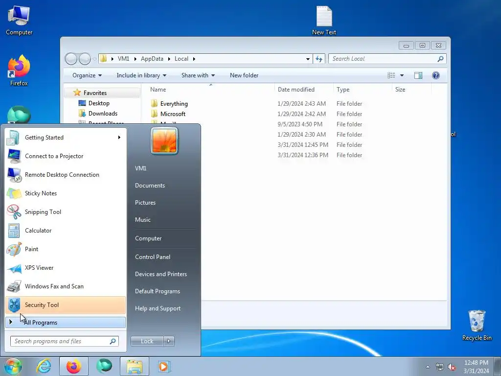Click the network tray icon
Viewport: 501px width, 376px height.
pyautogui.click(x=440, y=367)
